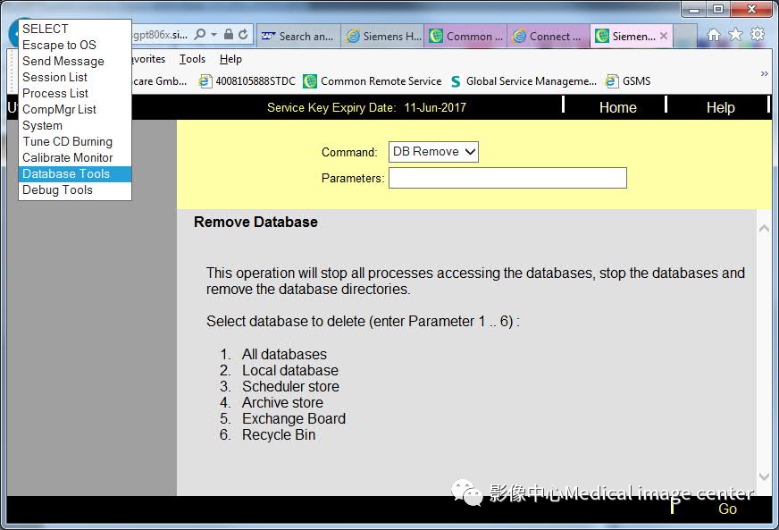The width and height of the screenshot is (779, 530).
Task: Open the Help menu in menu bar
Action: coord(230,59)
